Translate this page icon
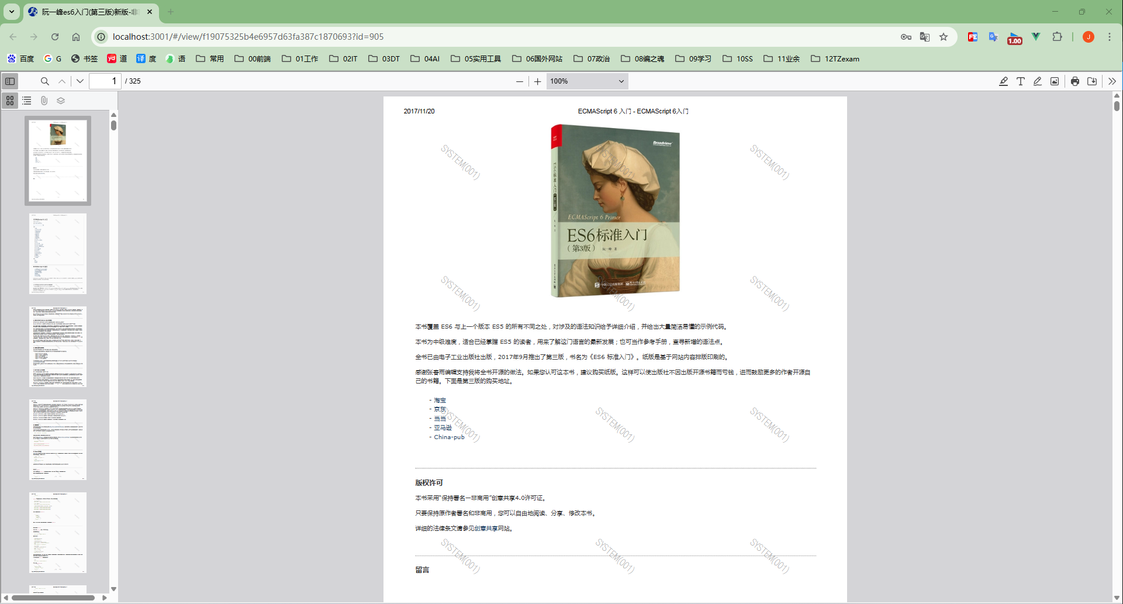Image resolution: width=1123 pixels, height=604 pixels. pyautogui.click(x=925, y=37)
